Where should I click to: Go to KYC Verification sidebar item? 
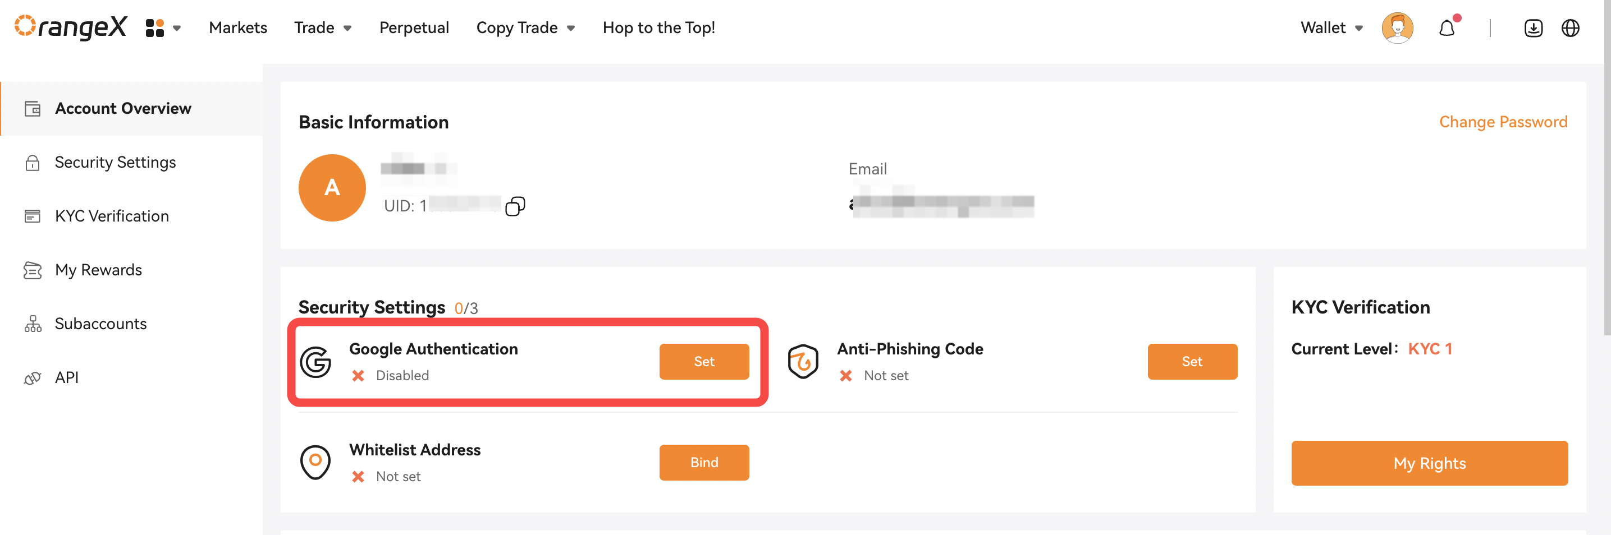coord(111,216)
